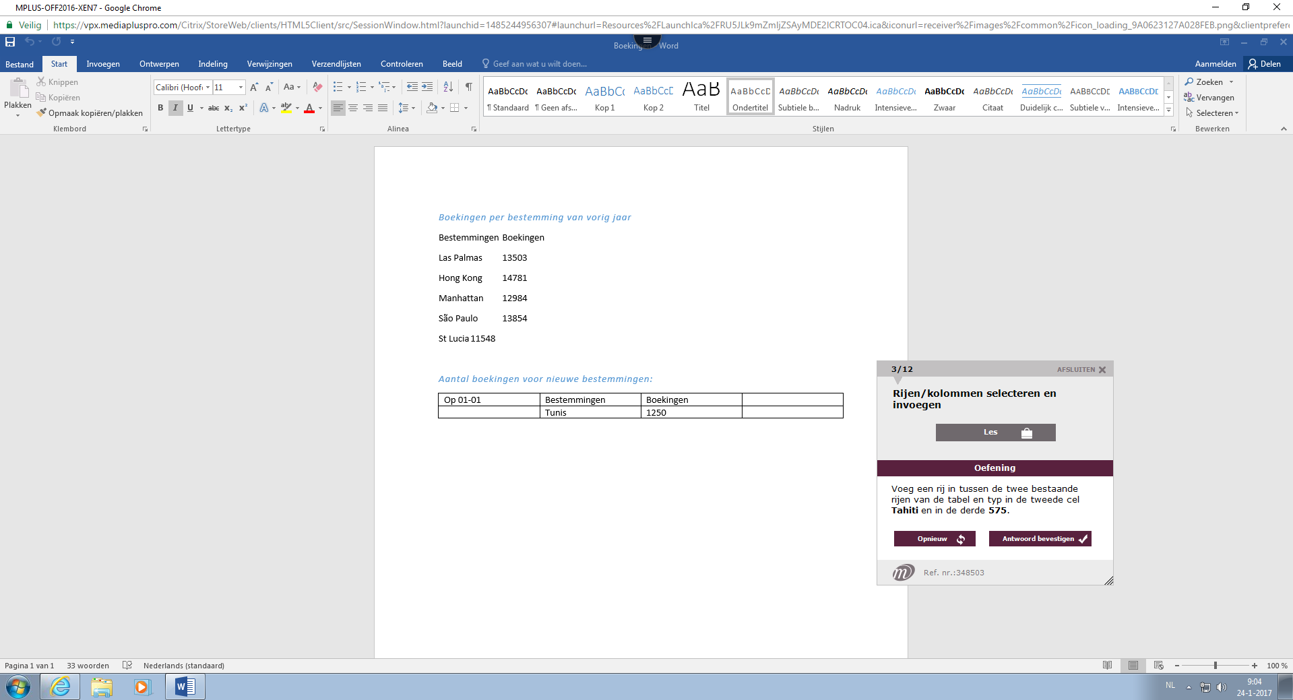The image size is (1293, 700).
Task: Sort text using the Sorteren icon
Action: point(447,88)
